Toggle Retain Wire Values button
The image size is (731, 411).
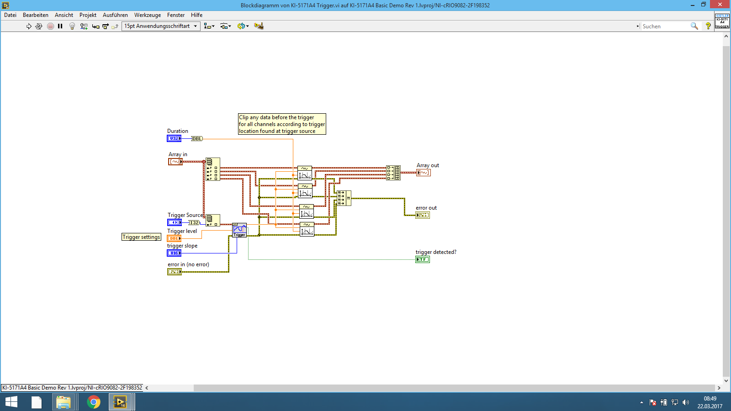tap(84, 26)
